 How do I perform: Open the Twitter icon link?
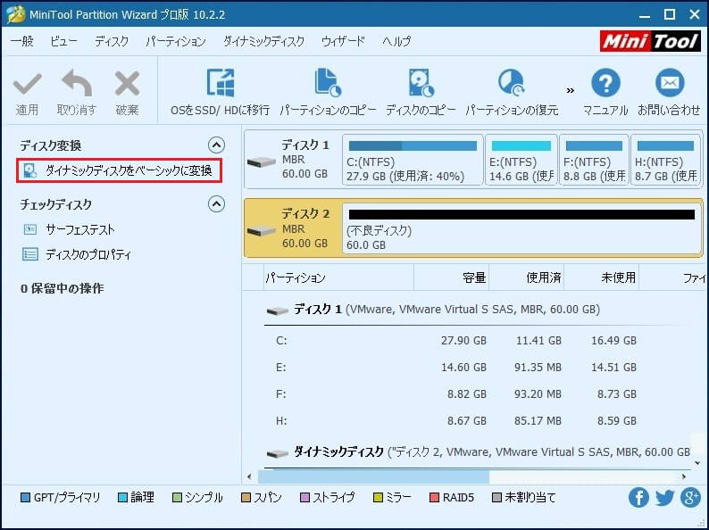(664, 498)
